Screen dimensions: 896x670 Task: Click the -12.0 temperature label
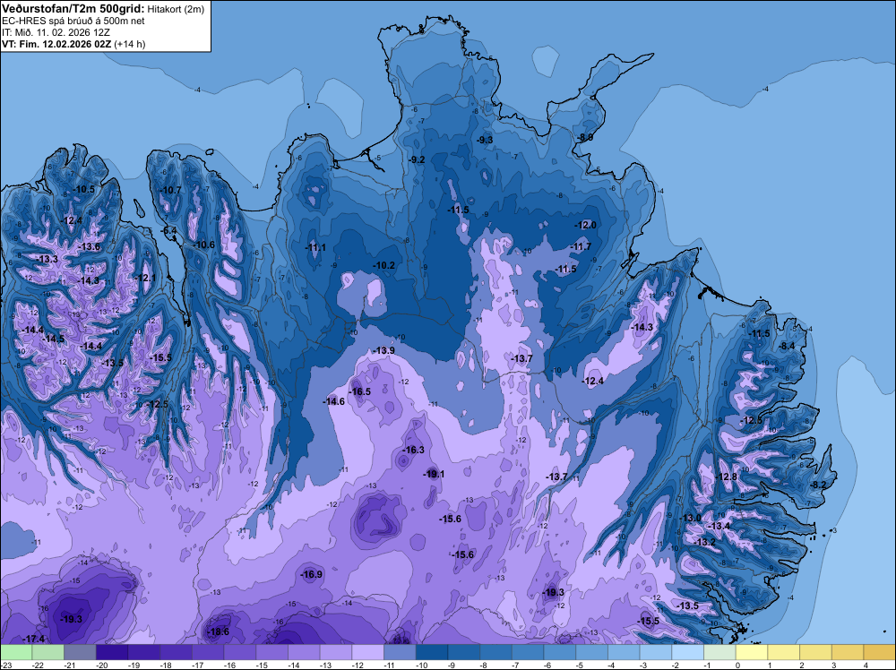pyautogui.click(x=586, y=225)
